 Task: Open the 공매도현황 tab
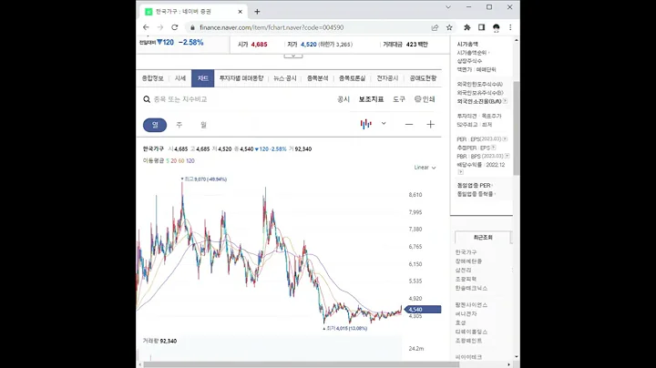pos(423,78)
